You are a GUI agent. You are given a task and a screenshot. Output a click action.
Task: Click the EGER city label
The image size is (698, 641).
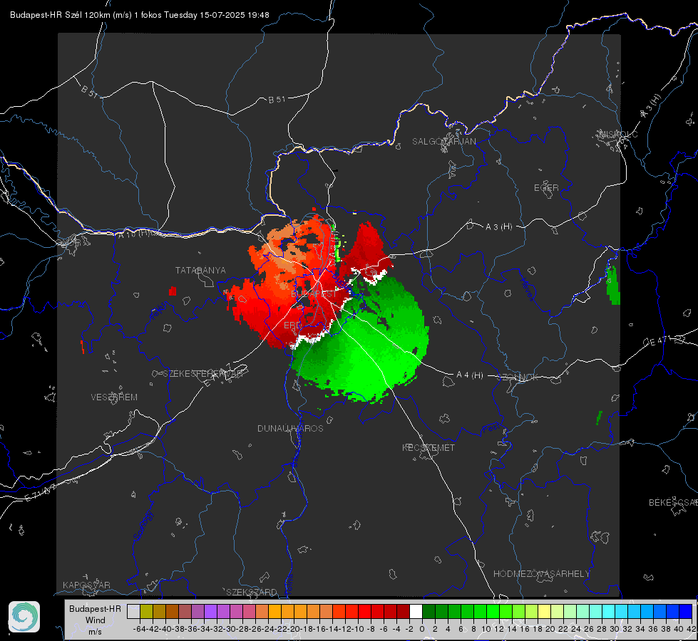point(546,188)
